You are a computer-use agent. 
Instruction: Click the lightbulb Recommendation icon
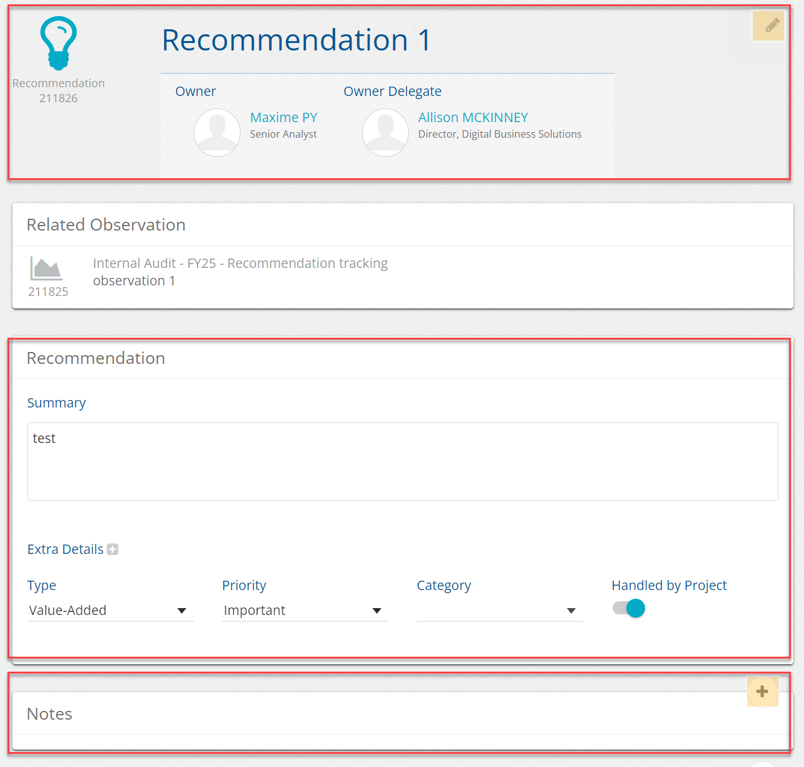coord(59,43)
